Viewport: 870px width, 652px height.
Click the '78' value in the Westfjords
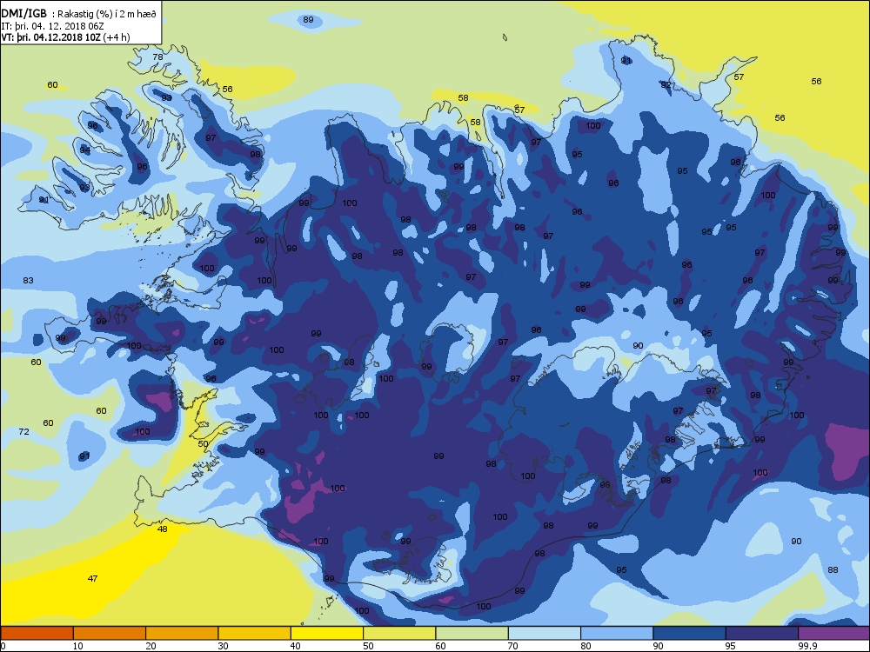coord(157,57)
